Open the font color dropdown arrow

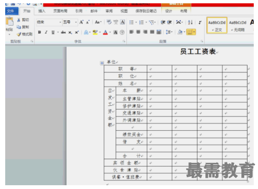(x=110, y=32)
